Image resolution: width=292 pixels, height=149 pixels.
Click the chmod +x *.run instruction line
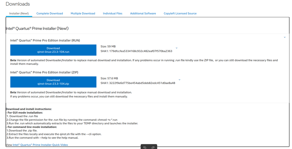click(62, 120)
